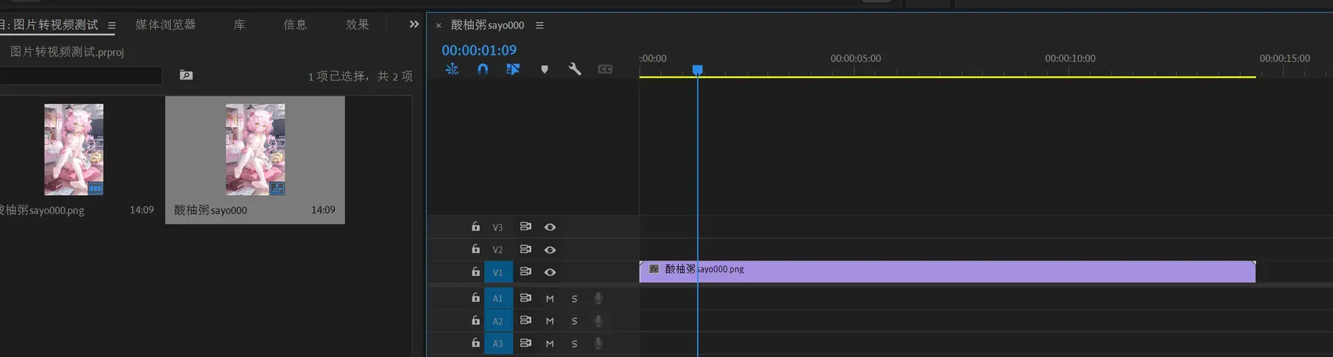Target video track V1 label
1333x357 pixels.
click(498, 272)
